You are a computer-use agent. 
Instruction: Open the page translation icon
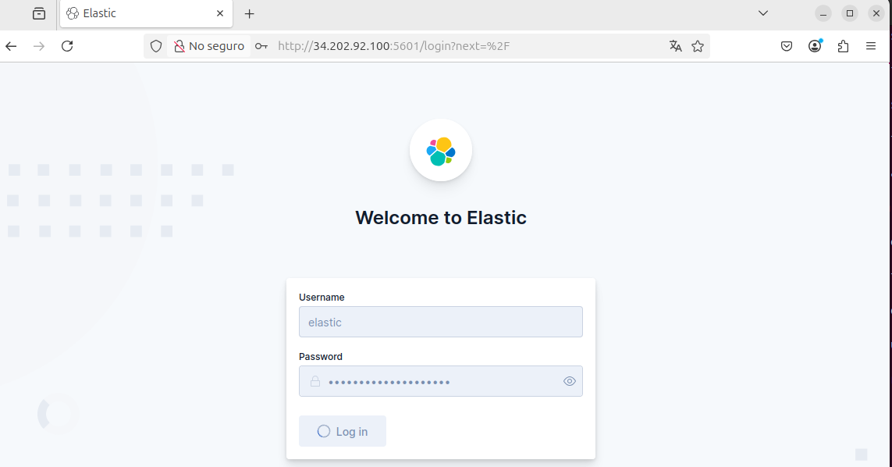point(676,46)
